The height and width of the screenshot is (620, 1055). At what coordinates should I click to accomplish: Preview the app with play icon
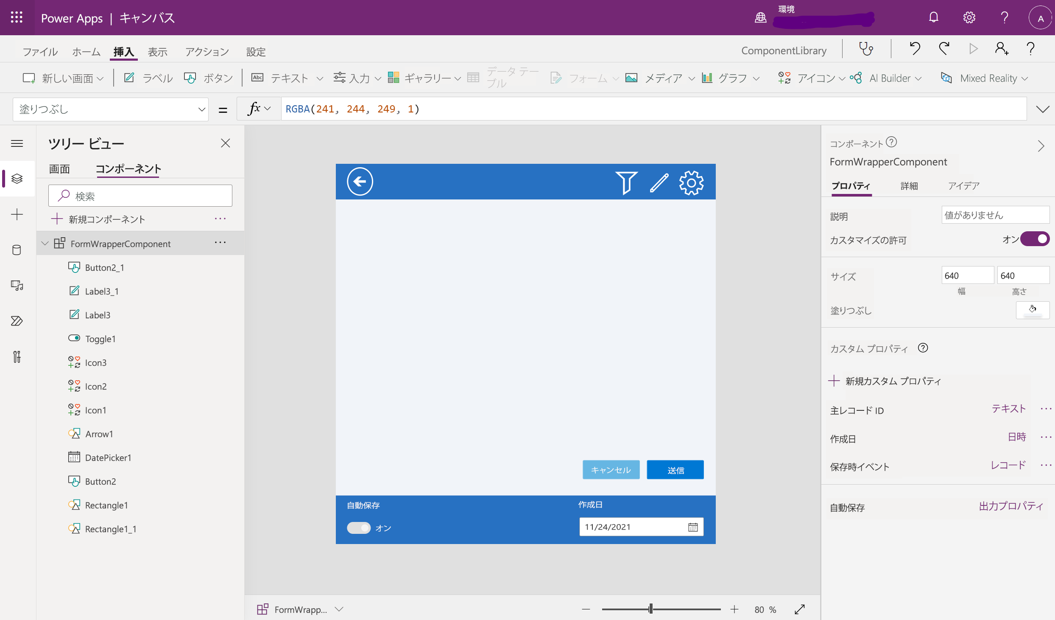[x=973, y=49]
